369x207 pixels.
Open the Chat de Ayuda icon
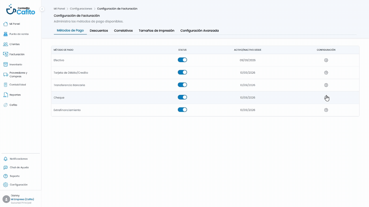click(5, 167)
